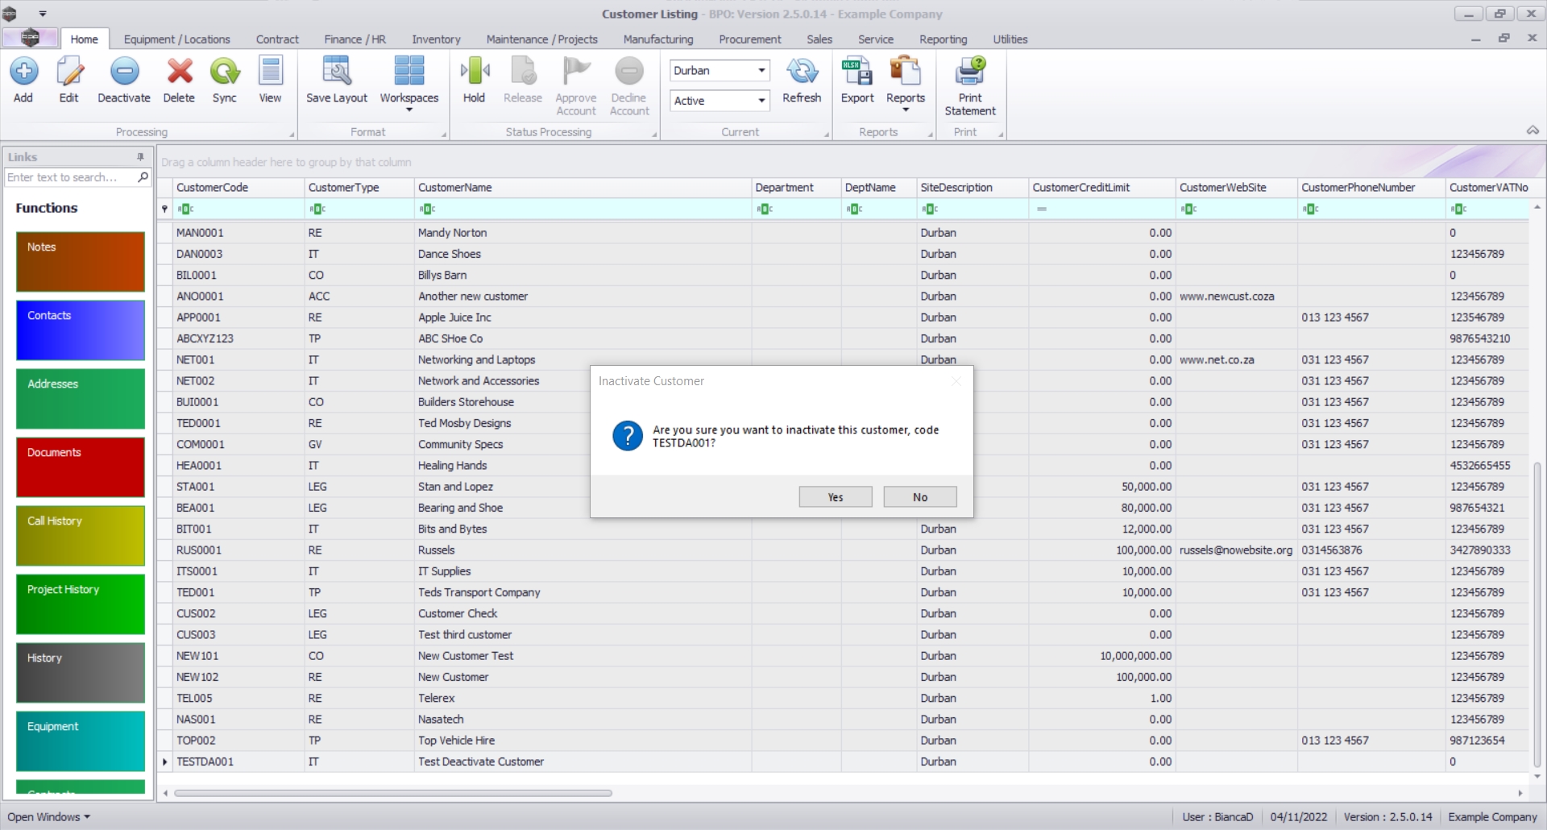Click the Hold icon
1547x830 pixels.
[x=475, y=72]
